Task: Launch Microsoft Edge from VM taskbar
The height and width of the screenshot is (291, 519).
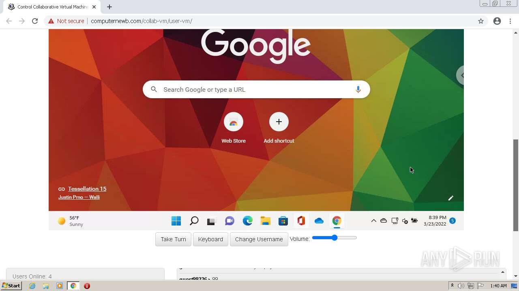Action: (x=247, y=221)
